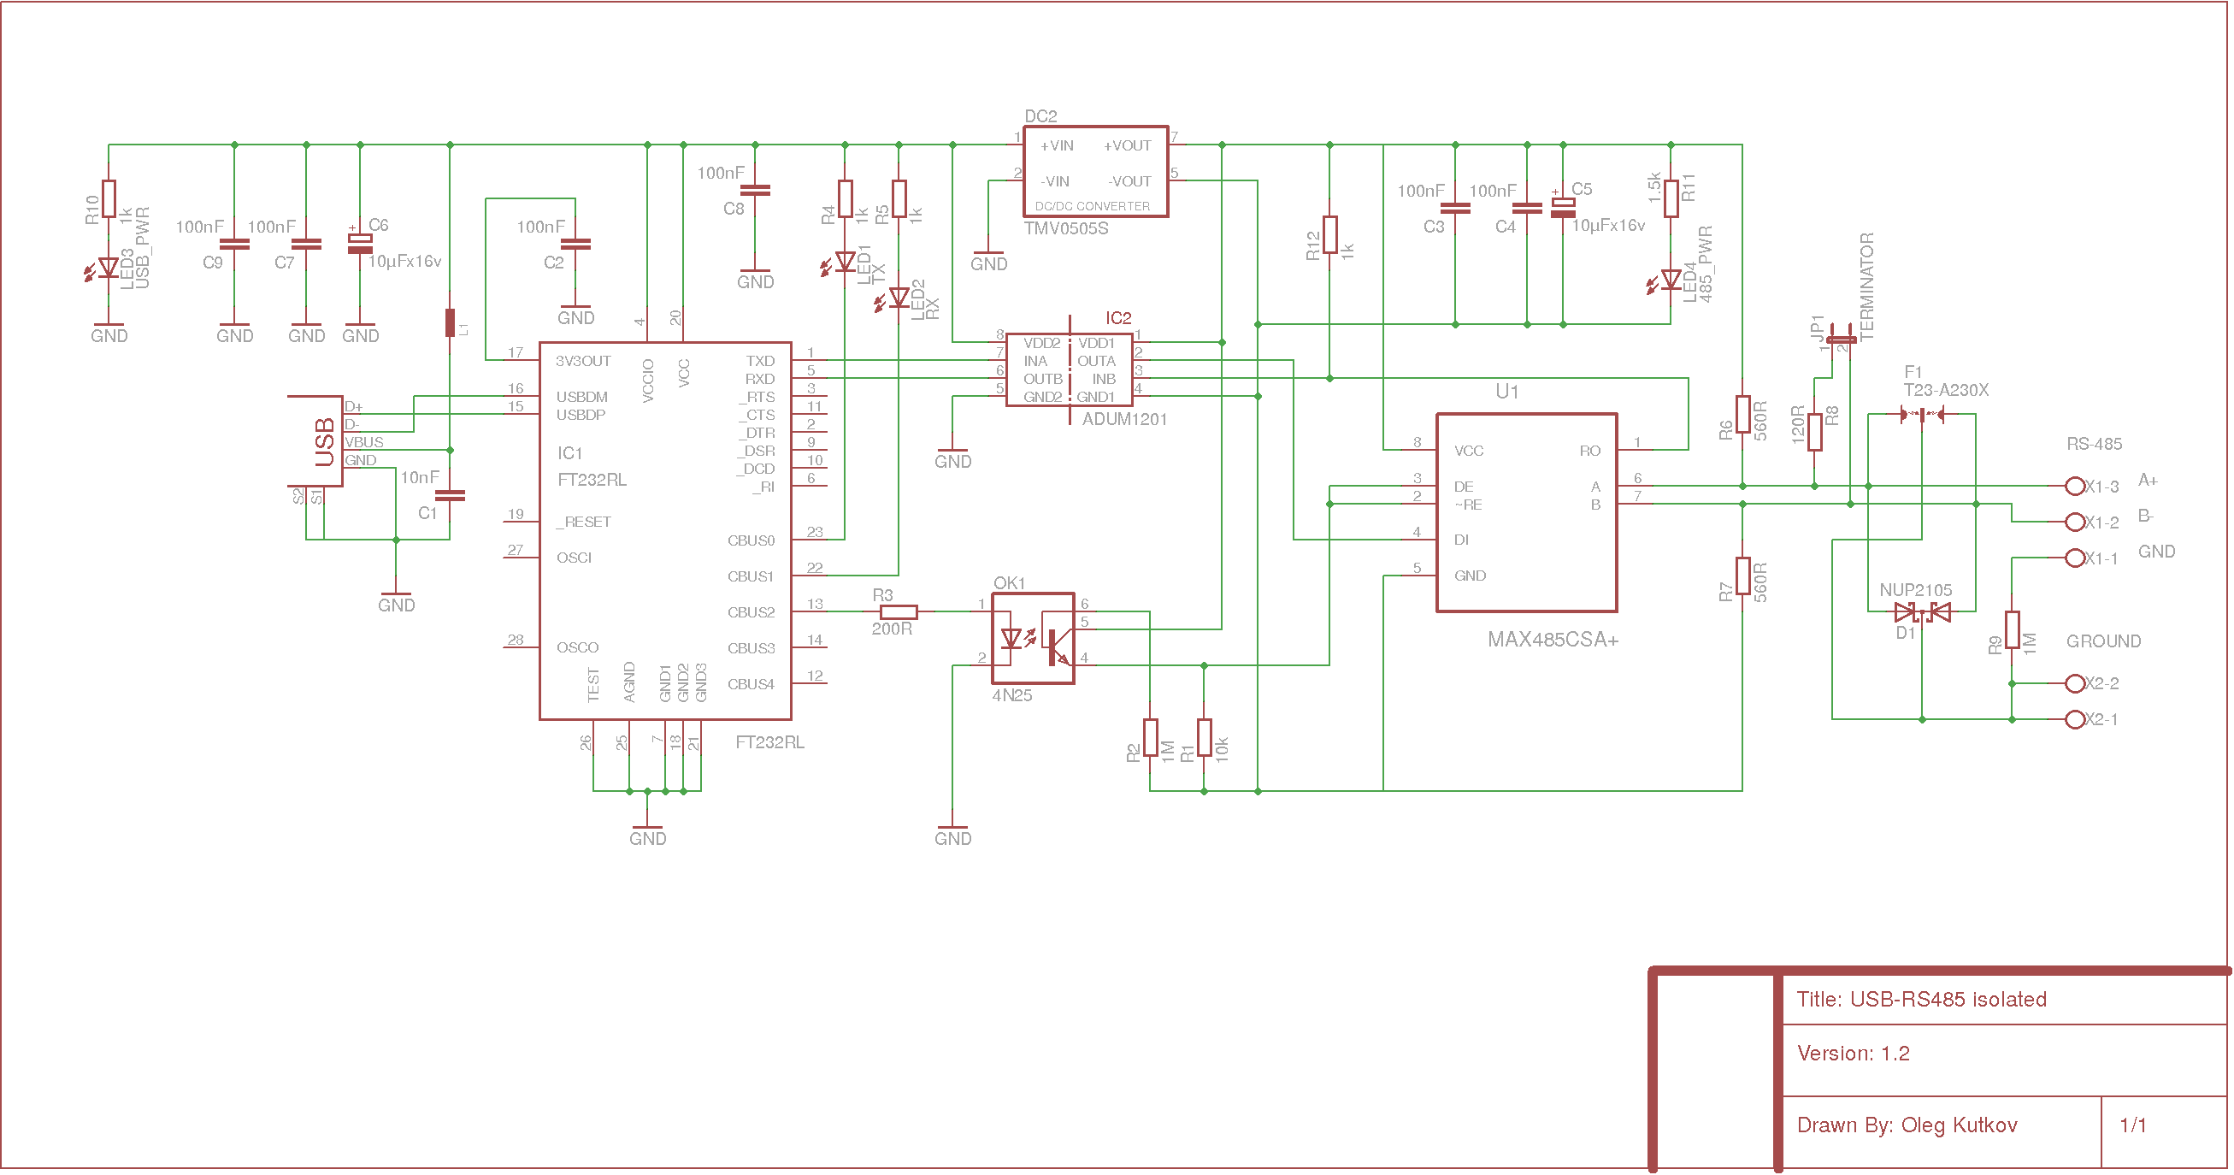
Task: Click the Title: USB-RS485 isolated text
Action: click(x=1921, y=999)
